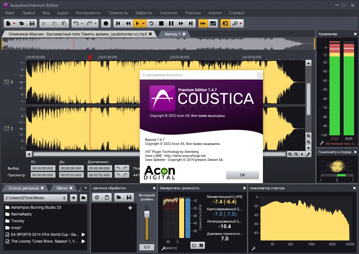The image size is (359, 254).
Task: Toggle processing chain power button
Action: (97, 197)
